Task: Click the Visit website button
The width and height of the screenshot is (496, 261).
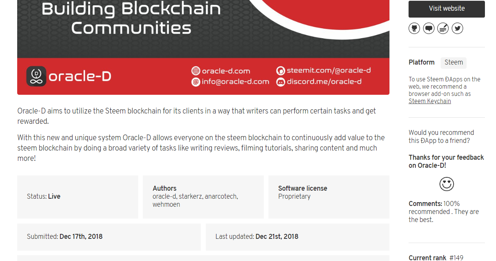Action: coord(447,9)
